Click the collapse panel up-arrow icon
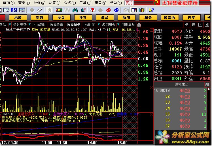Screen dimensions: 212x146 (x=200, y=25)
